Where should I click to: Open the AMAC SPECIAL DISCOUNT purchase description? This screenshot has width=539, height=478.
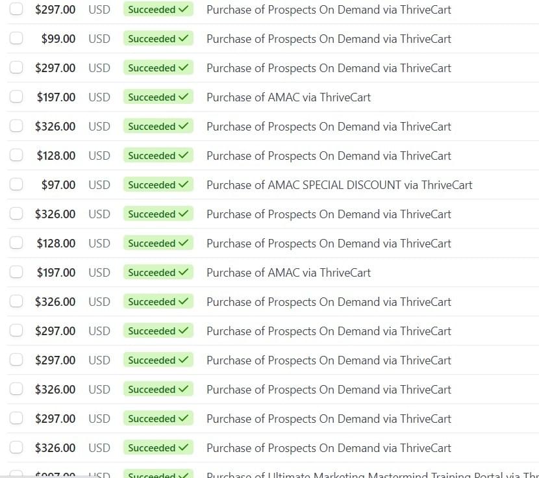(x=339, y=184)
